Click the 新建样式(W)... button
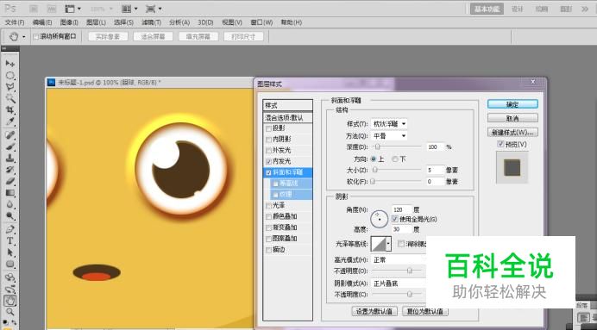 [x=512, y=133]
